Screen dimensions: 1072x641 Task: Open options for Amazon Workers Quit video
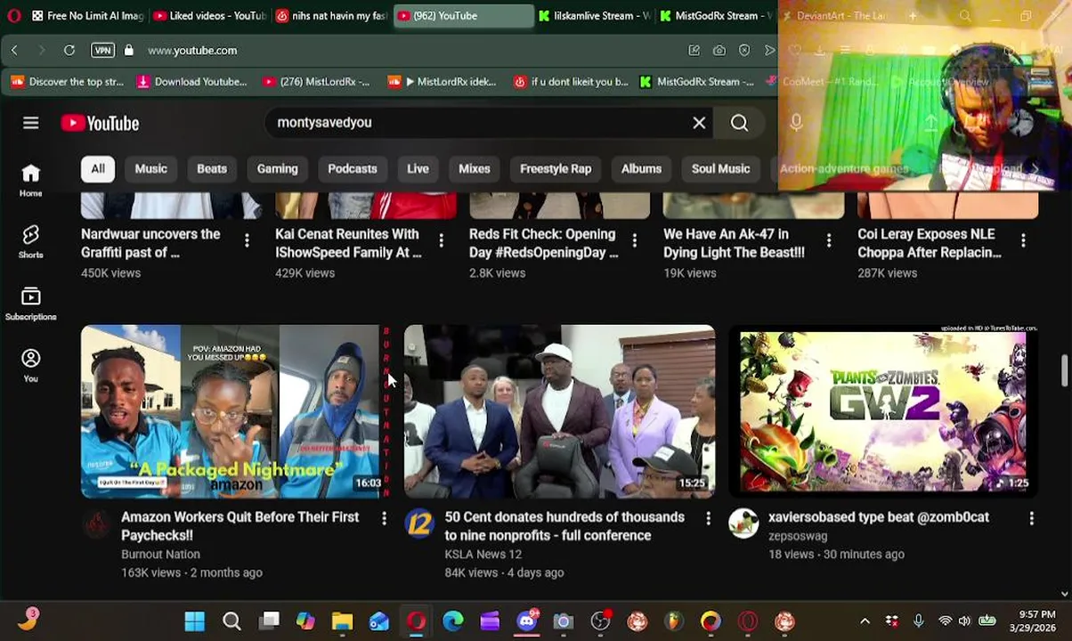[x=385, y=517]
